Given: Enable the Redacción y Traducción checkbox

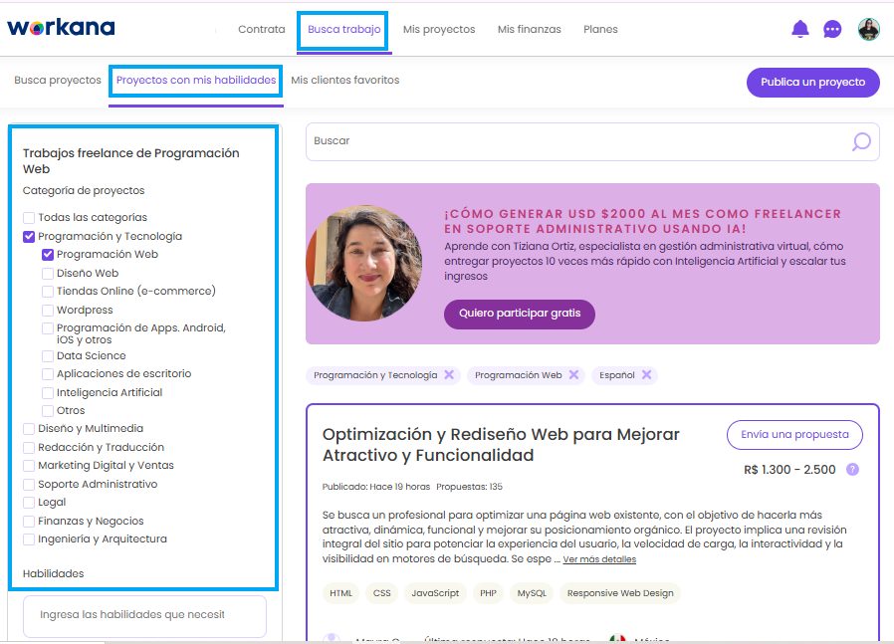Looking at the screenshot, I should pos(29,447).
